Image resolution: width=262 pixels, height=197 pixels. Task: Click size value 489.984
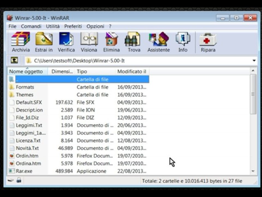[64, 171]
